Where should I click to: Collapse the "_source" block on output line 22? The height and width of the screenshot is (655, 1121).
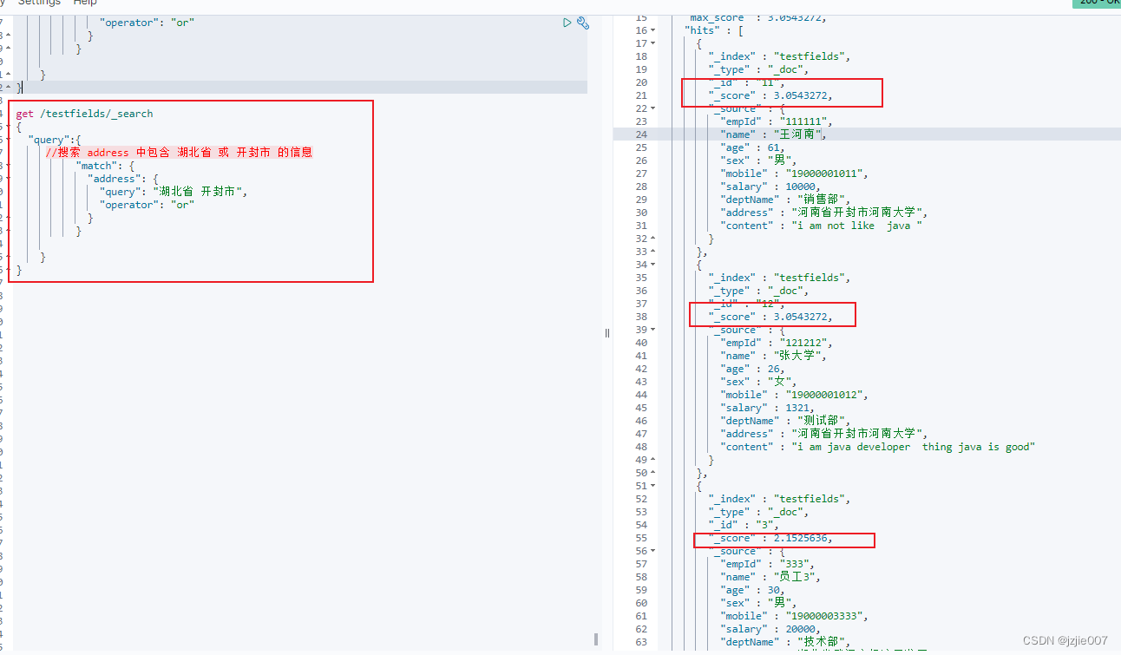click(652, 108)
